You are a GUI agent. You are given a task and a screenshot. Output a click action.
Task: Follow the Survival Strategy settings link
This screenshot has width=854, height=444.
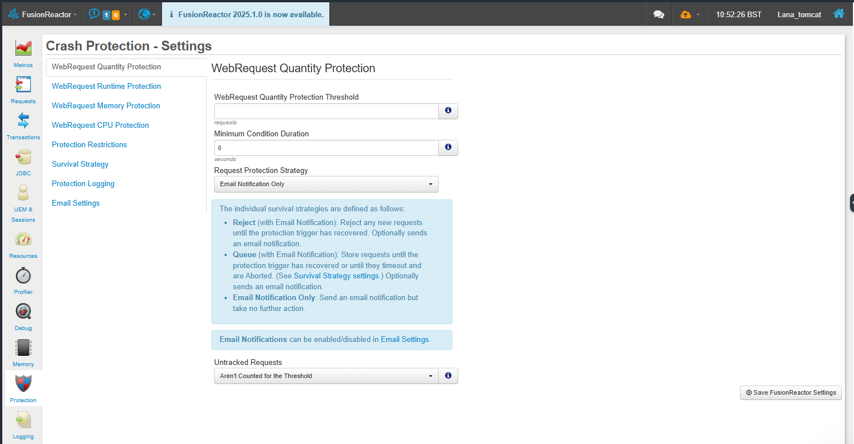(x=336, y=276)
